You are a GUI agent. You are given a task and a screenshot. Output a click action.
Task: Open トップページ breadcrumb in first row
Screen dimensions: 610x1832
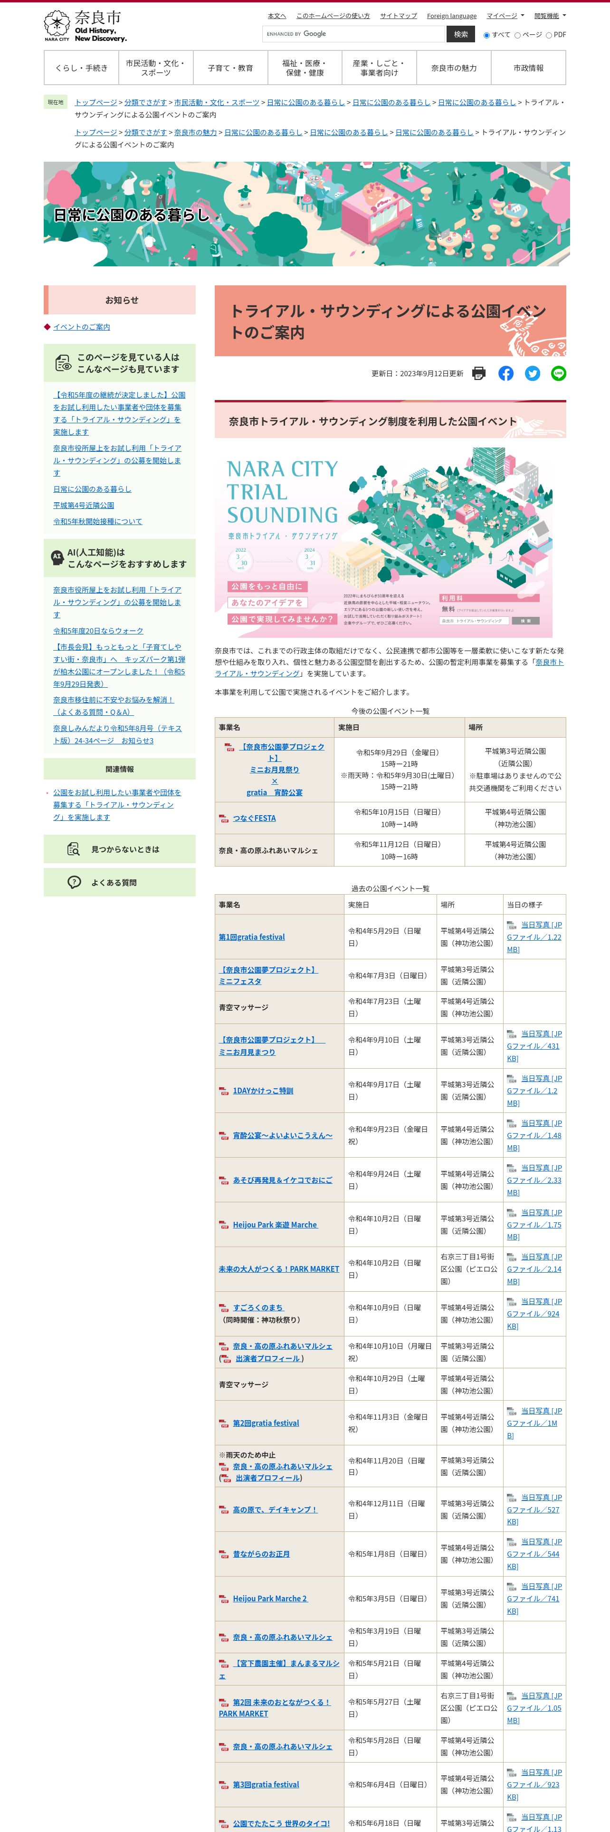click(x=96, y=102)
